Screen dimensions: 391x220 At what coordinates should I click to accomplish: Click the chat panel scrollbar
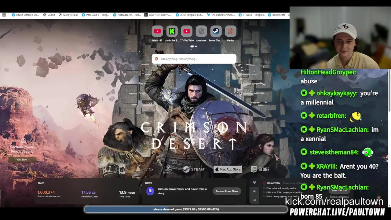pos(389,90)
